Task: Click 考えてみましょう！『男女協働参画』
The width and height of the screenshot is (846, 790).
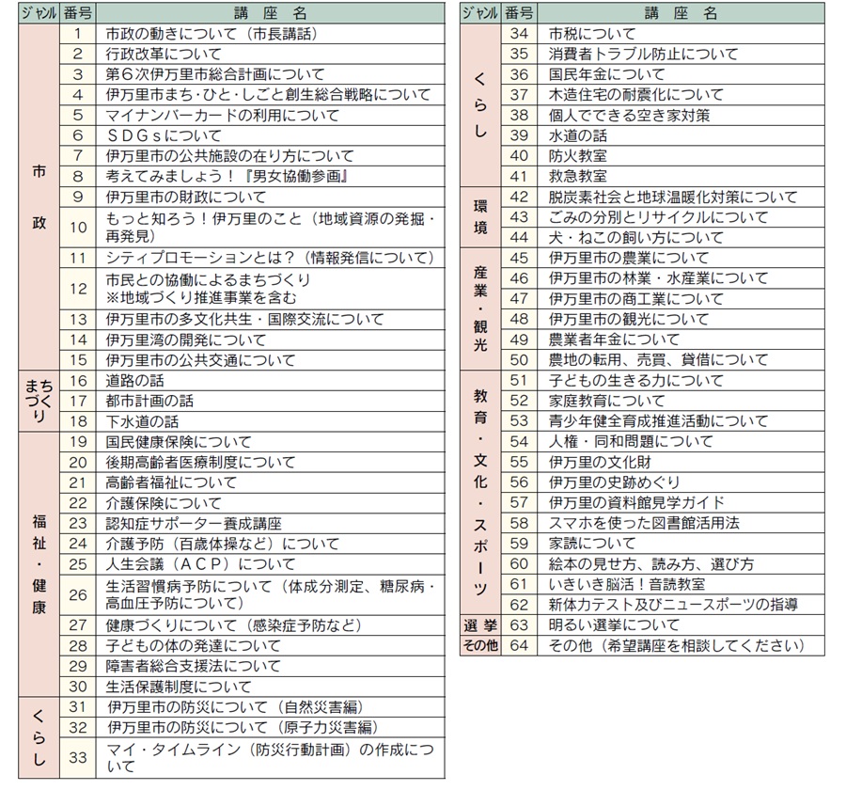Action: 227,177
